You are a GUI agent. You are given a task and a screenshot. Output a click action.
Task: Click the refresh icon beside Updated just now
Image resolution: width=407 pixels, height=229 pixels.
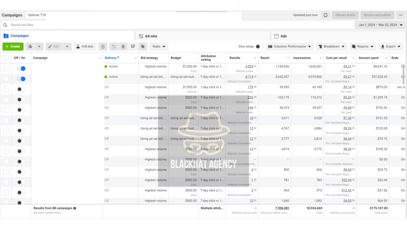click(x=325, y=15)
